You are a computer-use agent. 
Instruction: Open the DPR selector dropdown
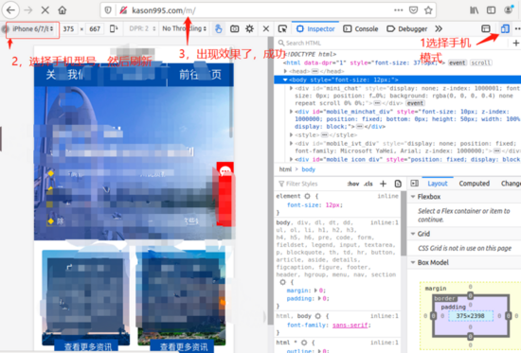click(x=142, y=29)
